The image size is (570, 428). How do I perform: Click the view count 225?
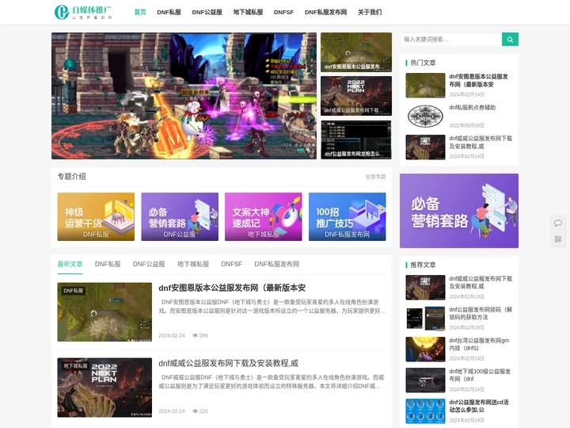200,411
